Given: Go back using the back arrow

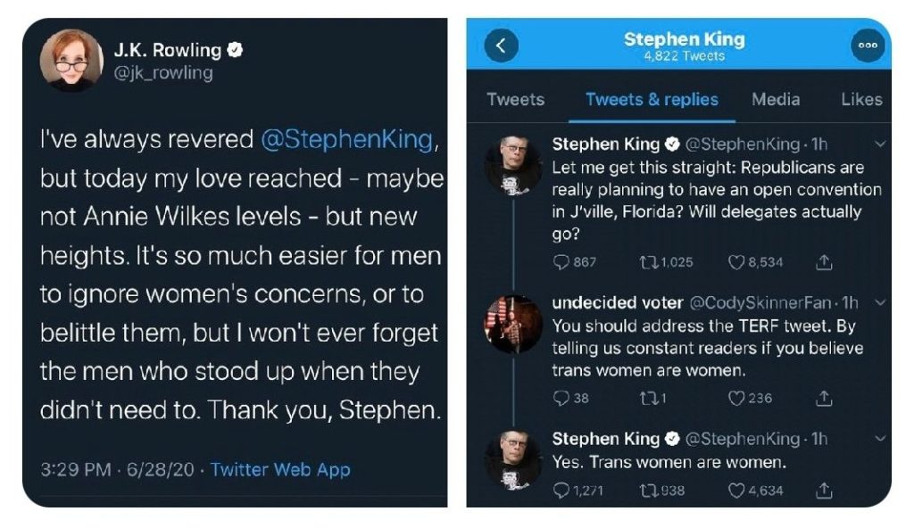Looking at the screenshot, I should click(x=502, y=46).
